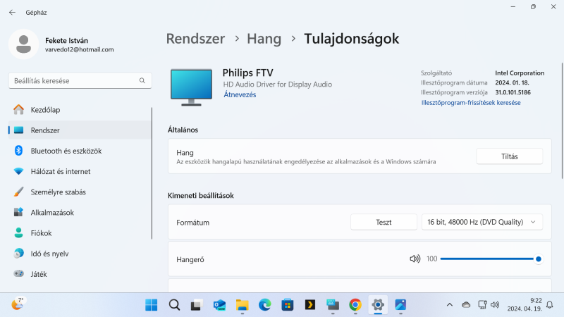Open the notifications bell
Screen dimensions: 564x317
[550, 305]
